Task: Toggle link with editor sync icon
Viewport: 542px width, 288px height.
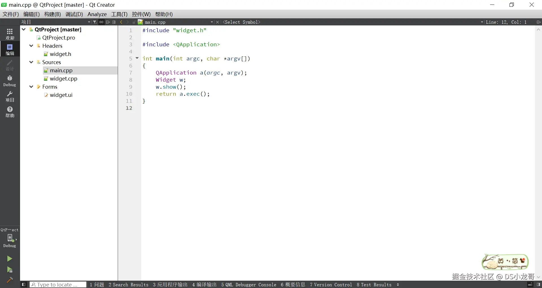Action: [x=101, y=22]
